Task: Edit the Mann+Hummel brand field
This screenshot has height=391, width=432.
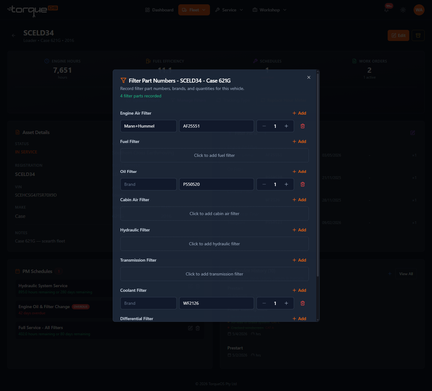Action: coord(148,126)
